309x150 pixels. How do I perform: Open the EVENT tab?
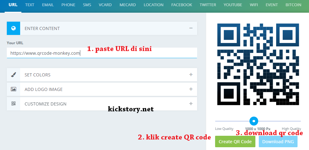(x=272, y=5)
